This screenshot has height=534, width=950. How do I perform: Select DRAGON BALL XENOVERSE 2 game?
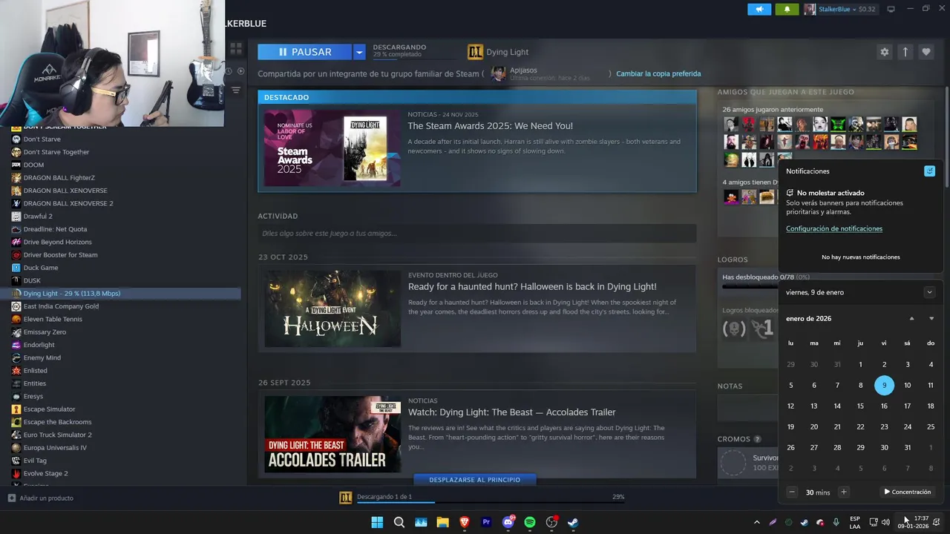[x=68, y=203]
